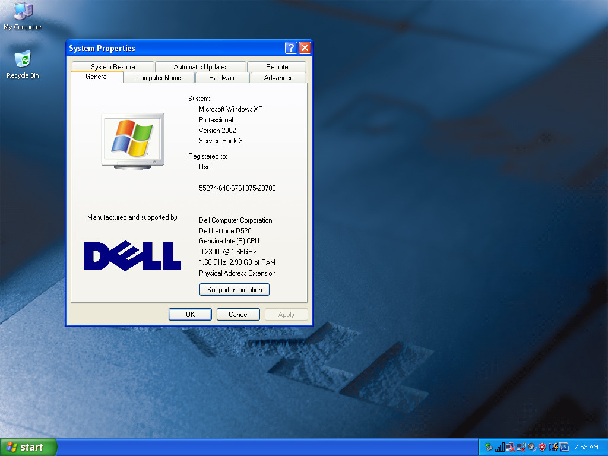The image size is (608, 456).
Task: Click the 7:53 AM taskbar clock
Action: click(586, 447)
